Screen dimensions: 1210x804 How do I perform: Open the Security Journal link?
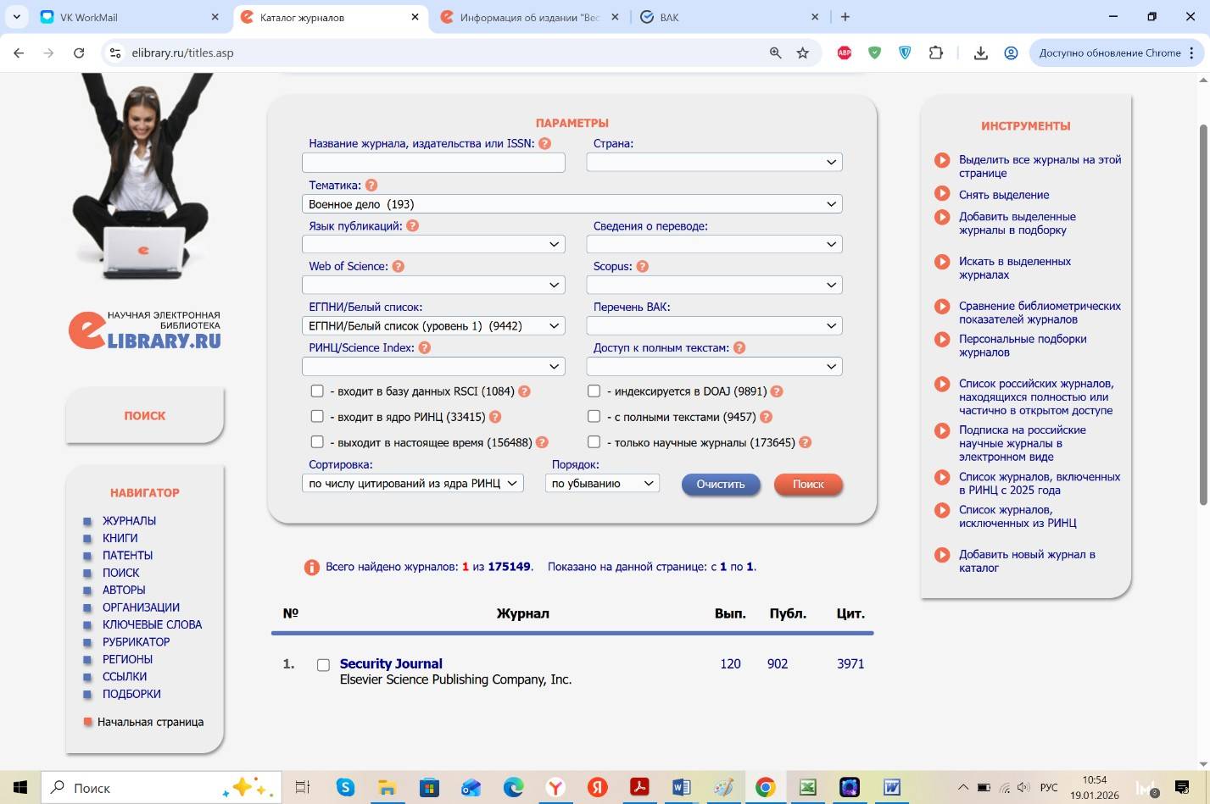391,663
